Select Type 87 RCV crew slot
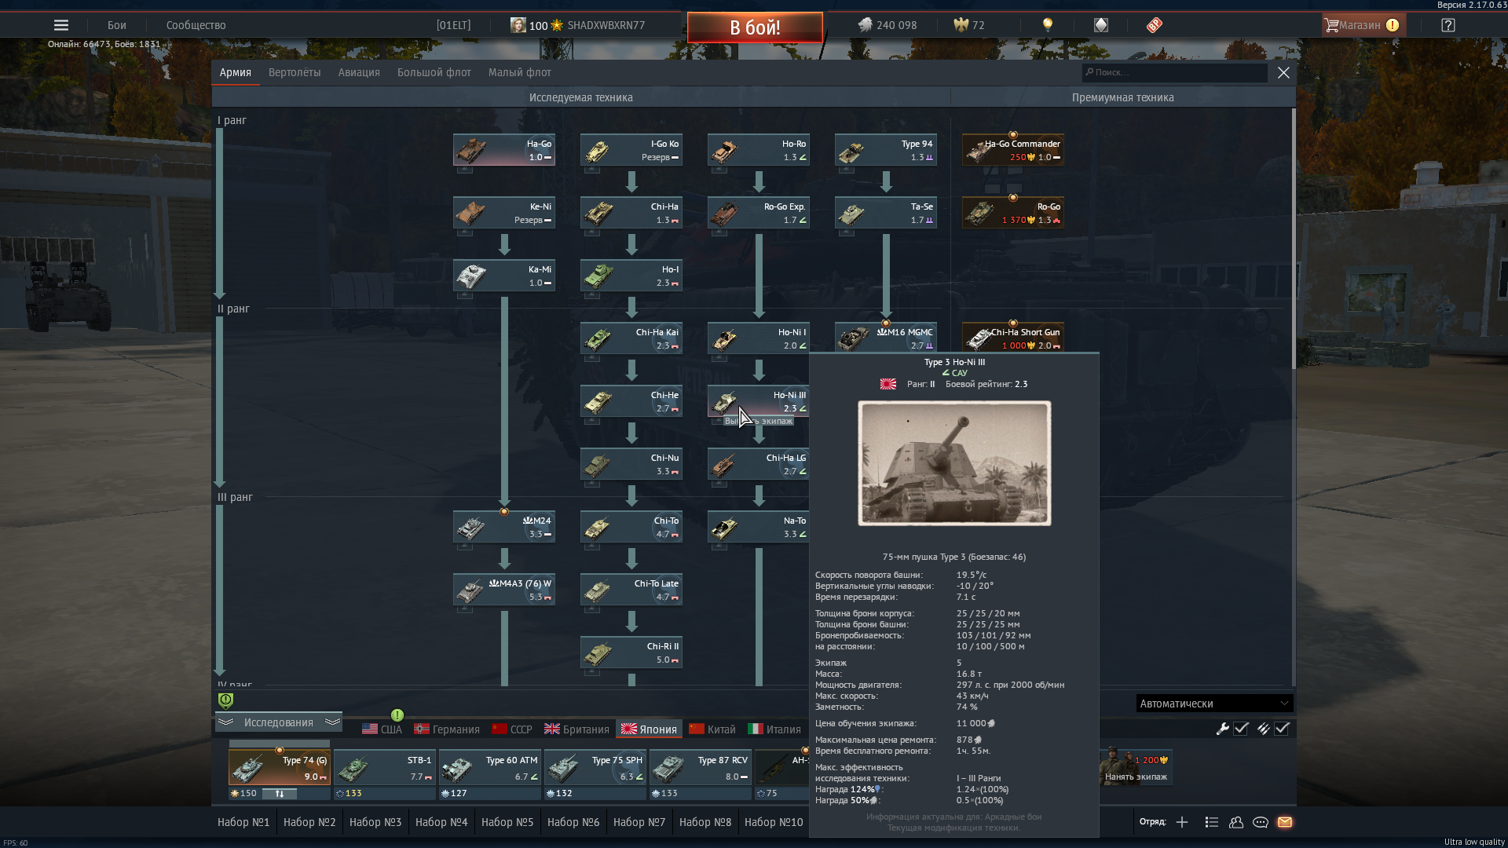The width and height of the screenshot is (1508, 848). click(x=701, y=768)
